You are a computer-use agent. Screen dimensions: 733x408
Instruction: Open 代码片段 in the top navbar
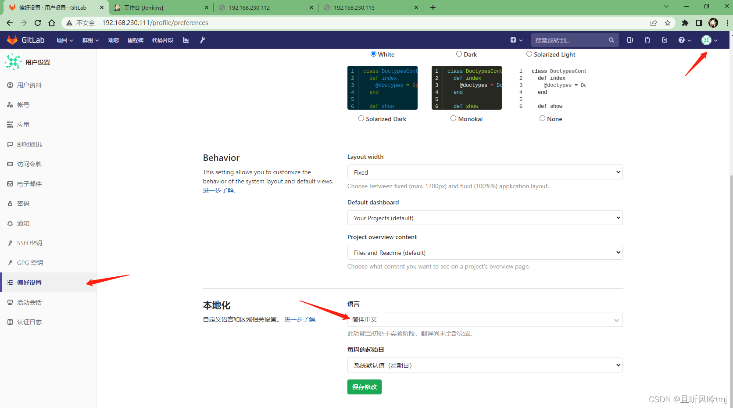tap(163, 40)
